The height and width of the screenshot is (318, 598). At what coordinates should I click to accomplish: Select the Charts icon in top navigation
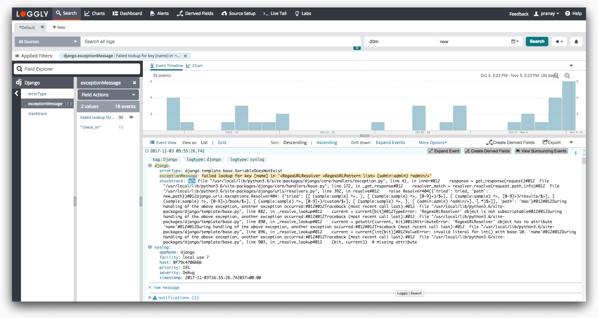pos(87,13)
